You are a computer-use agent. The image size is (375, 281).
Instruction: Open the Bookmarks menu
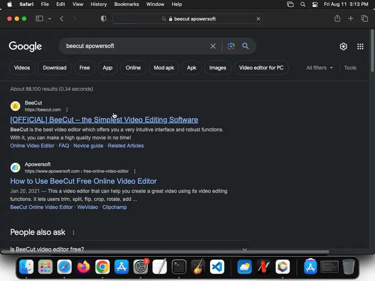(126, 4)
